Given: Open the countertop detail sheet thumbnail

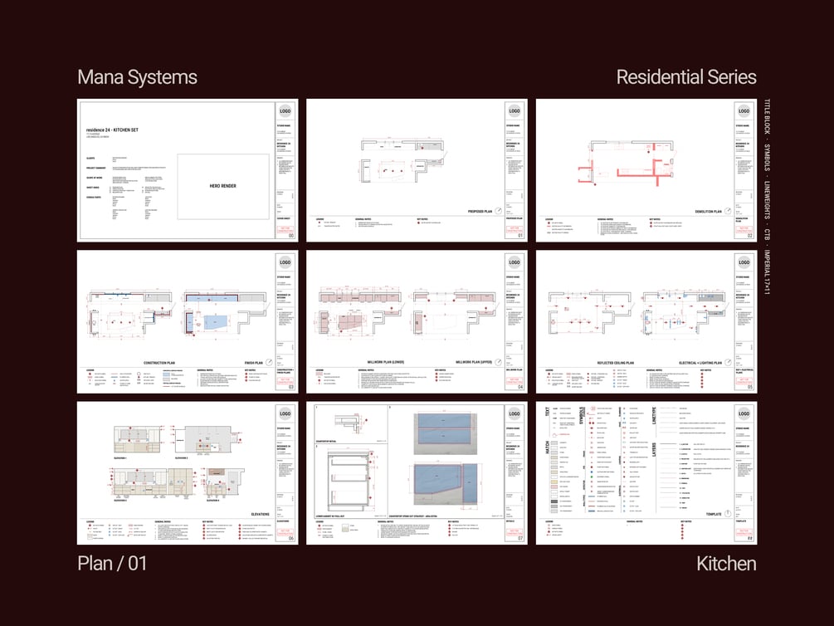Looking at the screenshot, I should pyautogui.click(x=417, y=472).
